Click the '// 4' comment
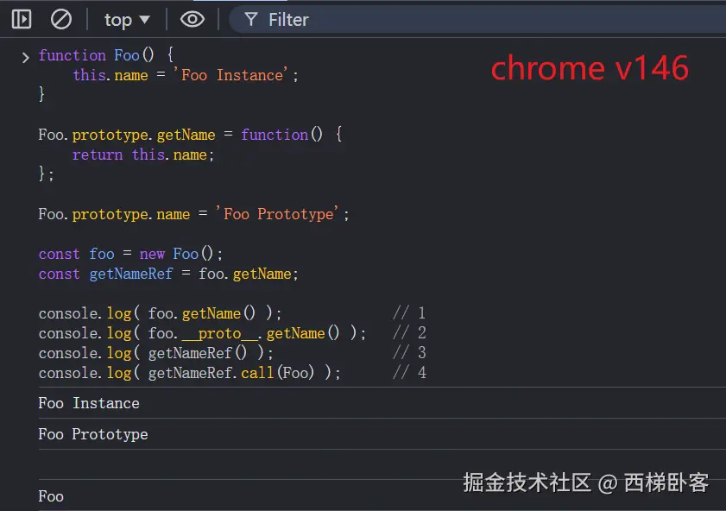The width and height of the screenshot is (726, 511). [x=409, y=373]
